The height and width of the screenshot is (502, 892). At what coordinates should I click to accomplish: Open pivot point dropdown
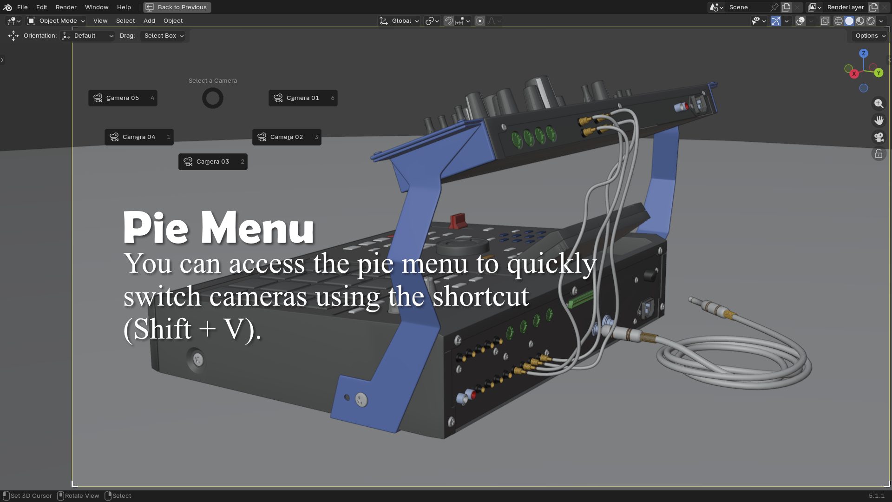(432, 21)
